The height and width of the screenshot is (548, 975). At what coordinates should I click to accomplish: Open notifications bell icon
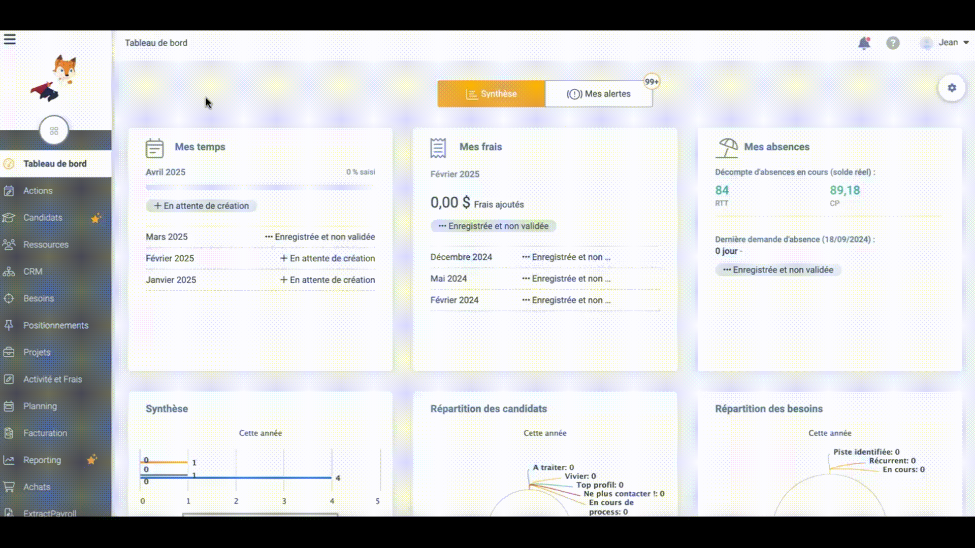coord(864,43)
